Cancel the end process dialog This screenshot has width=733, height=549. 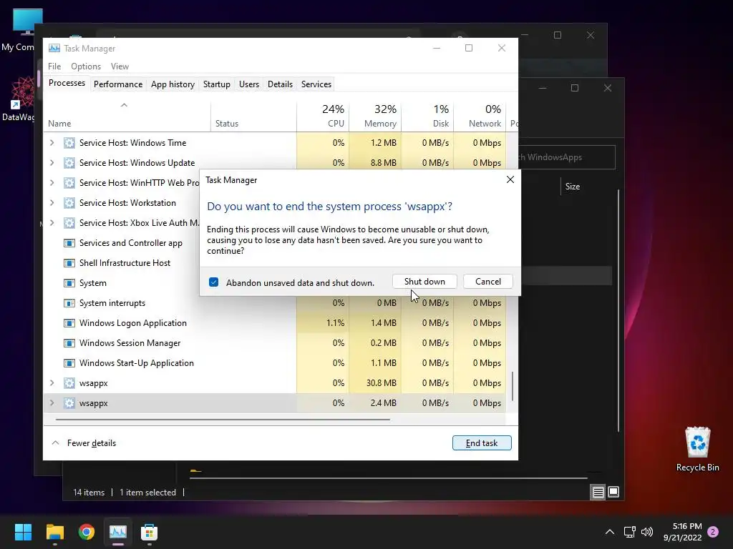point(488,282)
